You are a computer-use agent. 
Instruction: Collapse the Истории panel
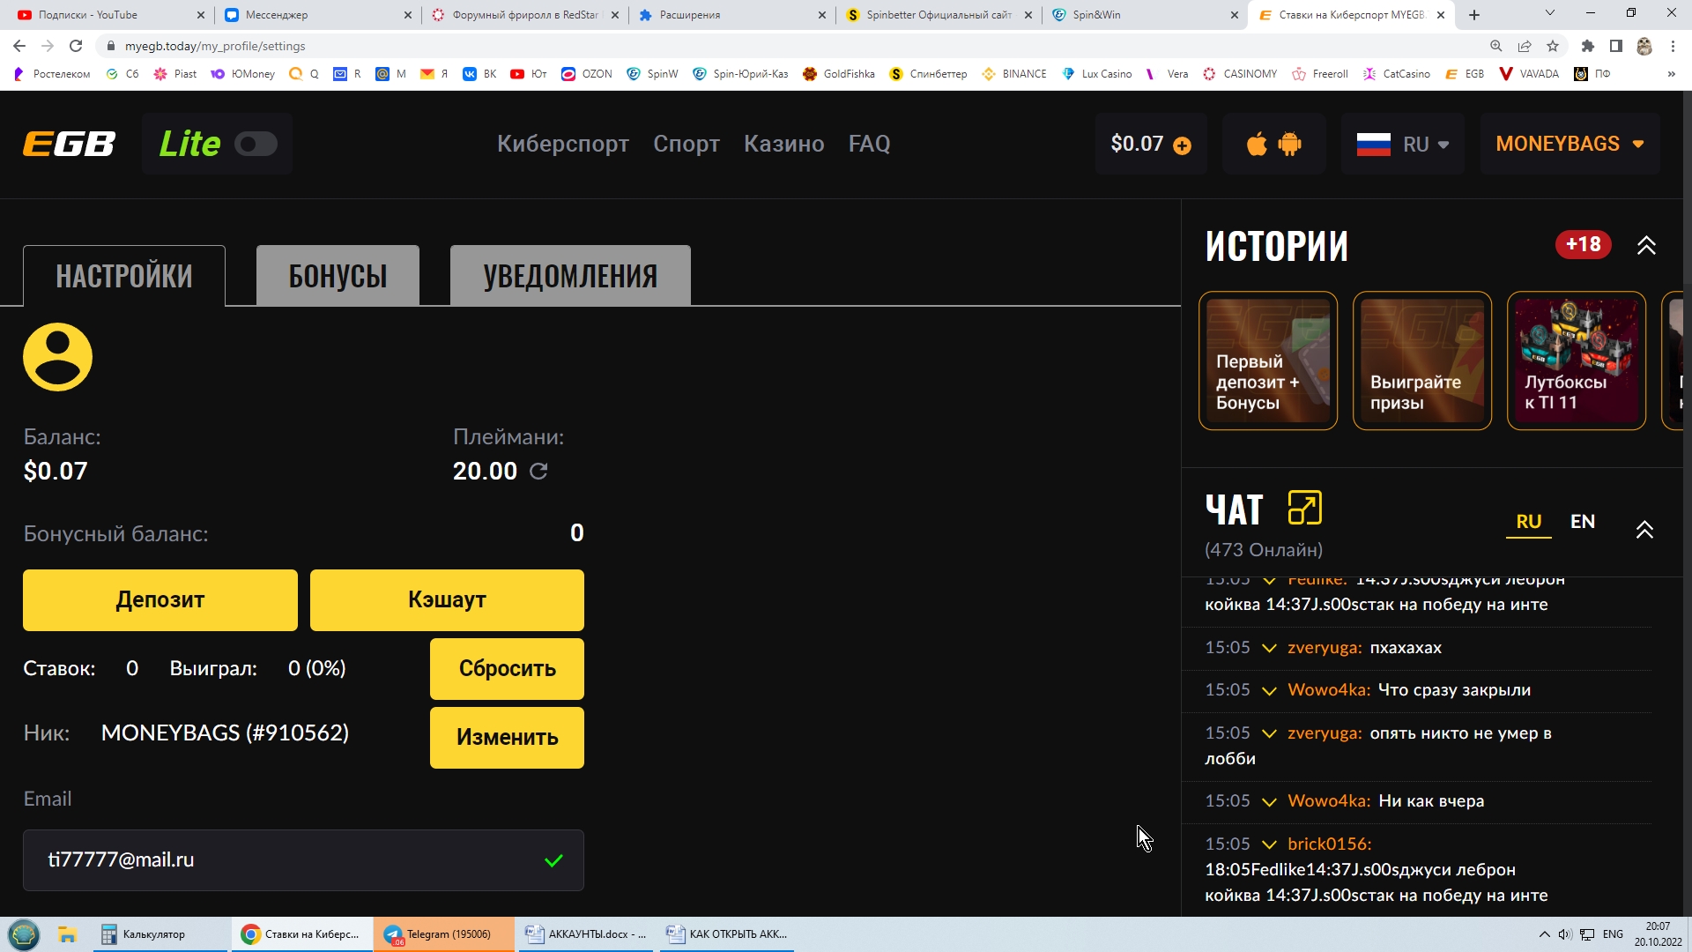tap(1646, 246)
